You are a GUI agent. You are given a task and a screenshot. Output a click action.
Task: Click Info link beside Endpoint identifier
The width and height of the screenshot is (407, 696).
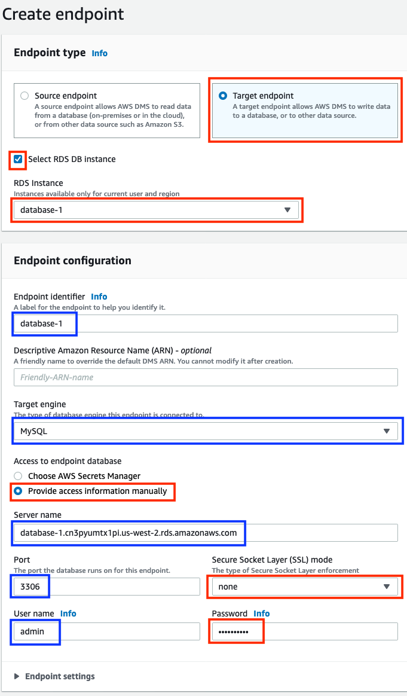99,297
